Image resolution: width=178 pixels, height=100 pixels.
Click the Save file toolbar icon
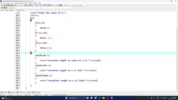point(6,5)
